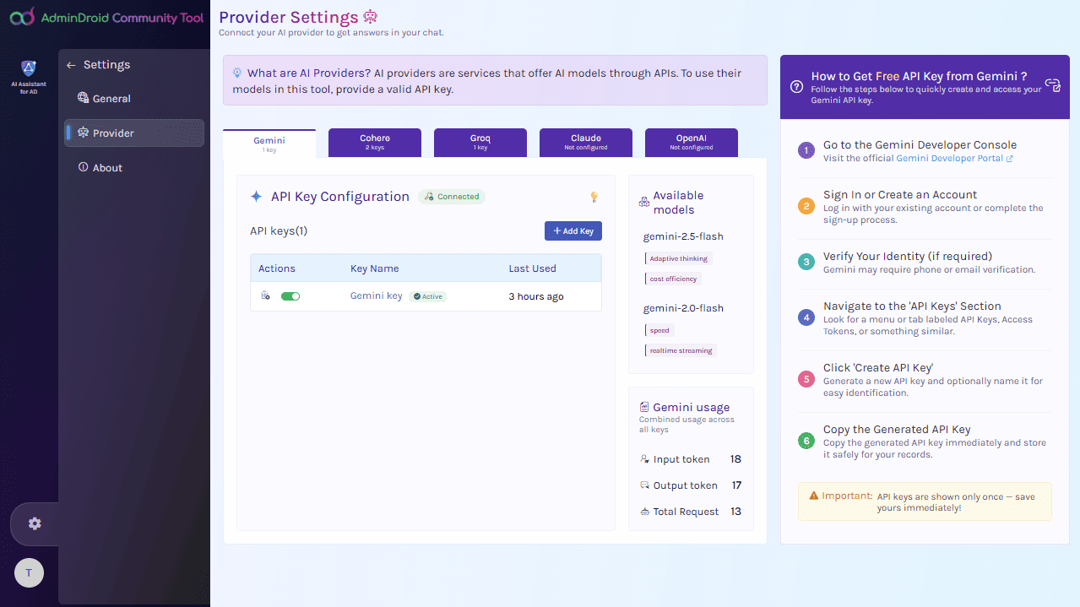Open the OpenAI provider tab
The width and height of the screenshot is (1080, 607).
[x=691, y=142]
